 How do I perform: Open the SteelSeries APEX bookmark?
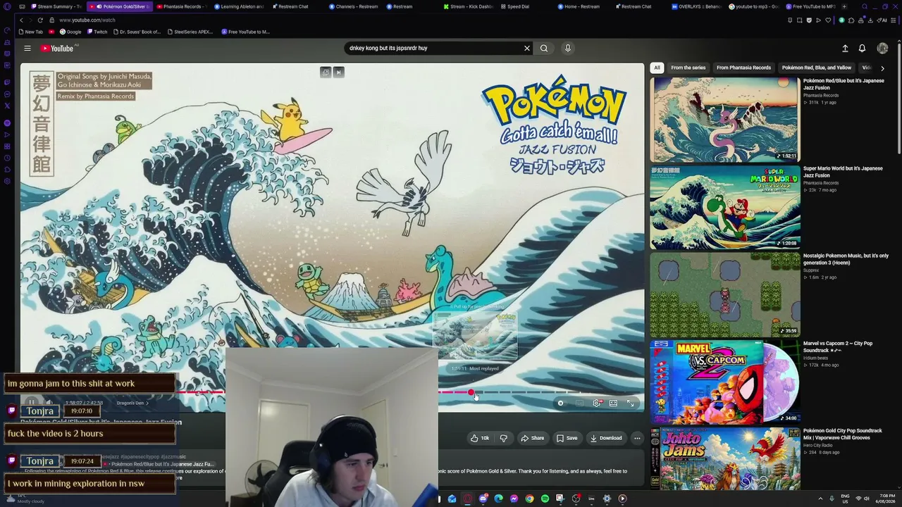pyautogui.click(x=190, y=32)
